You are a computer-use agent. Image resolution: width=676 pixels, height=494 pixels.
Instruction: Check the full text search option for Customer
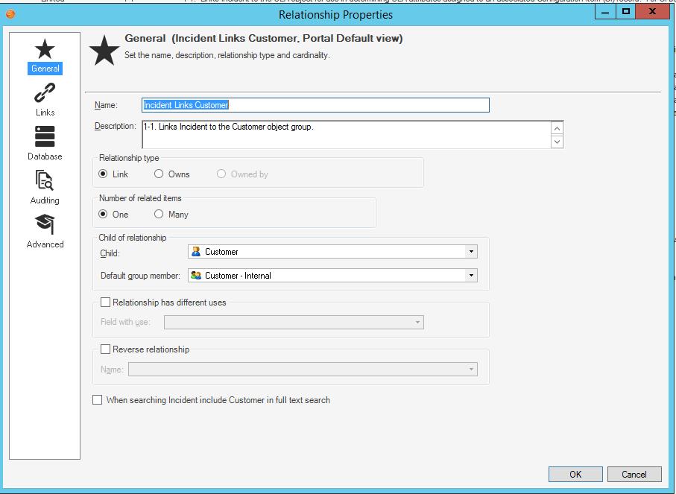coord(97,400)
